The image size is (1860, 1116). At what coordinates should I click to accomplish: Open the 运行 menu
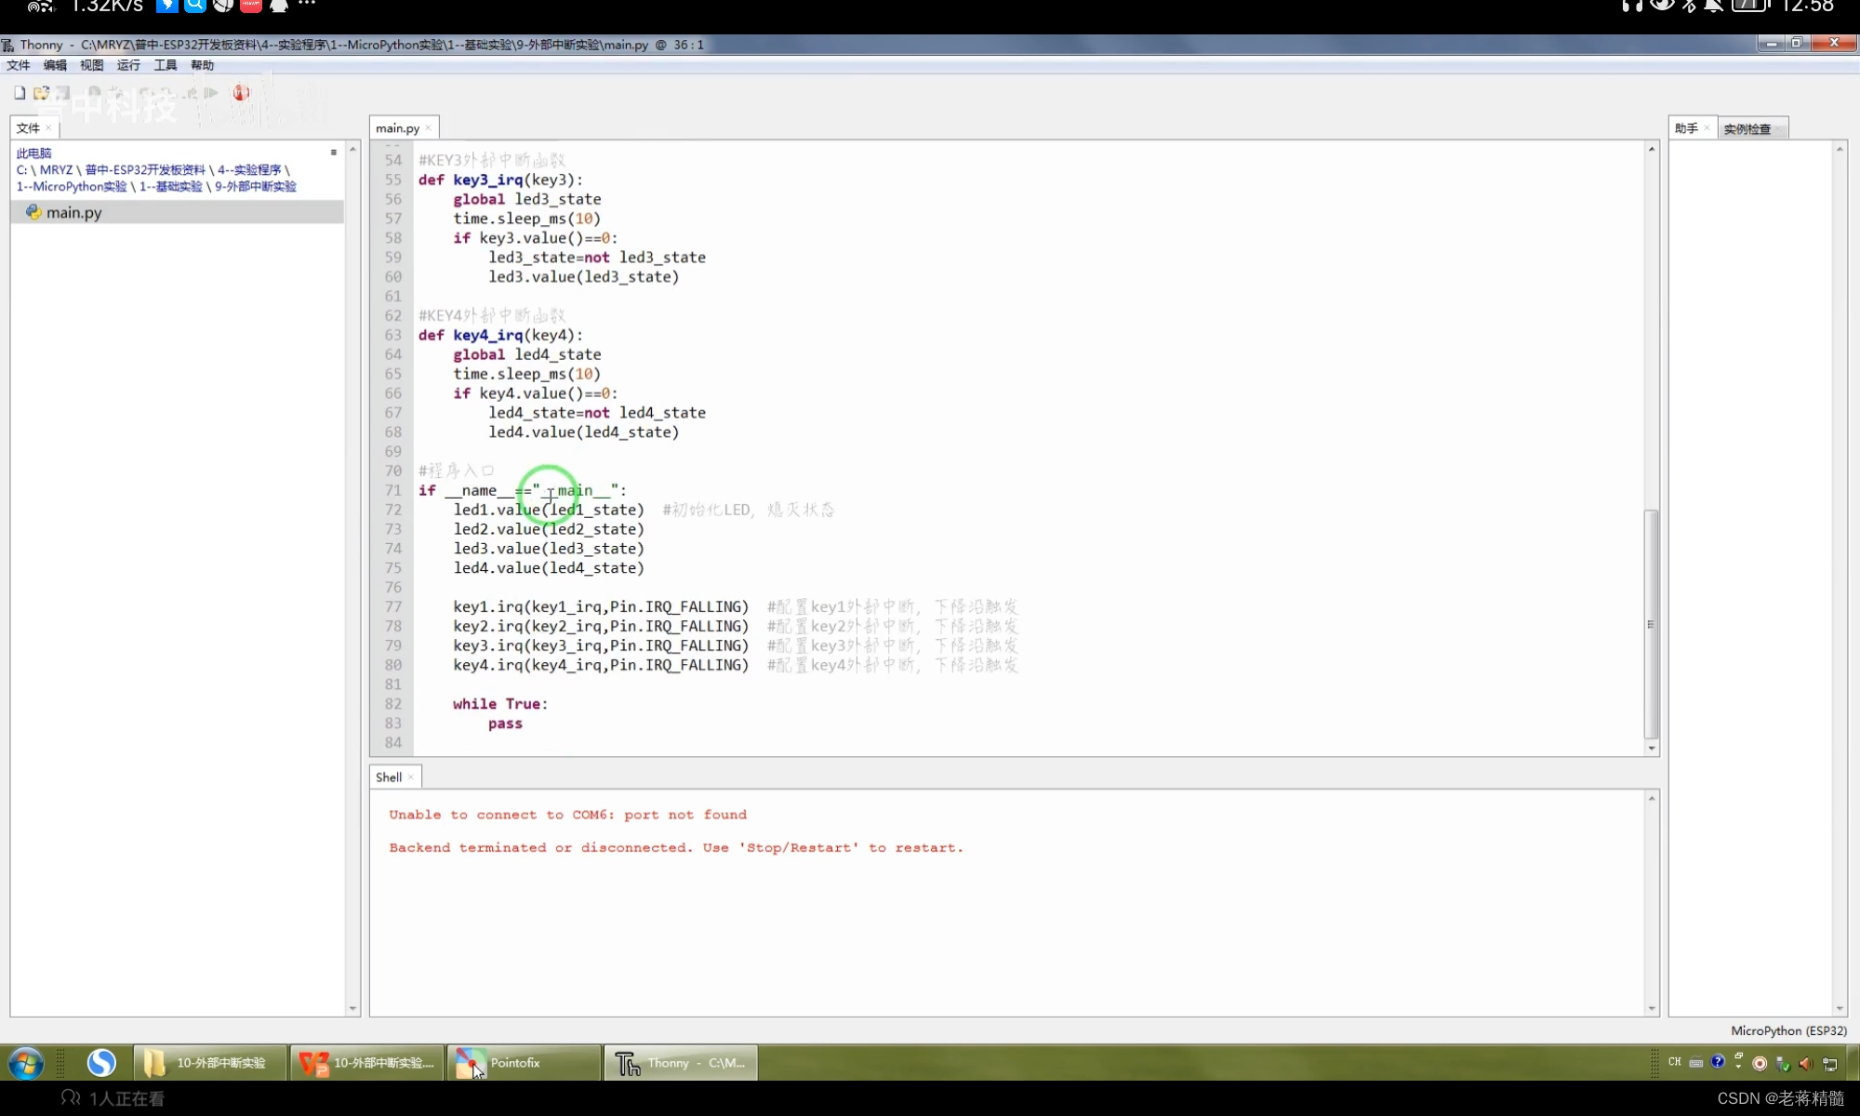pyautogui.click(x=128, y=65)
